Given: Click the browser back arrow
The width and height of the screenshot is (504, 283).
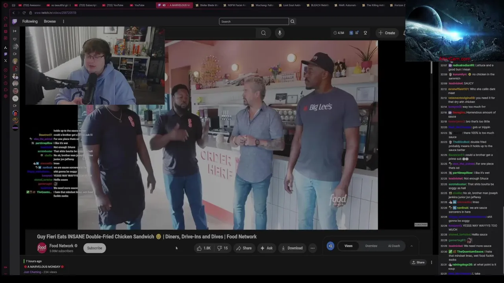Looking at the screenshot, I should pos(13,13).
